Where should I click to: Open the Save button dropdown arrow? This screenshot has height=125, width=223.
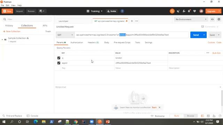[219, 35]
